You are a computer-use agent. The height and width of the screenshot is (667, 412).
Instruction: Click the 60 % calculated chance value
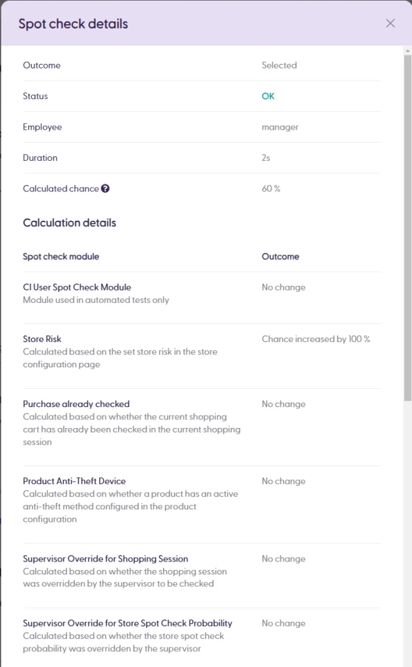pyautogui.click(x=271, y=189)
